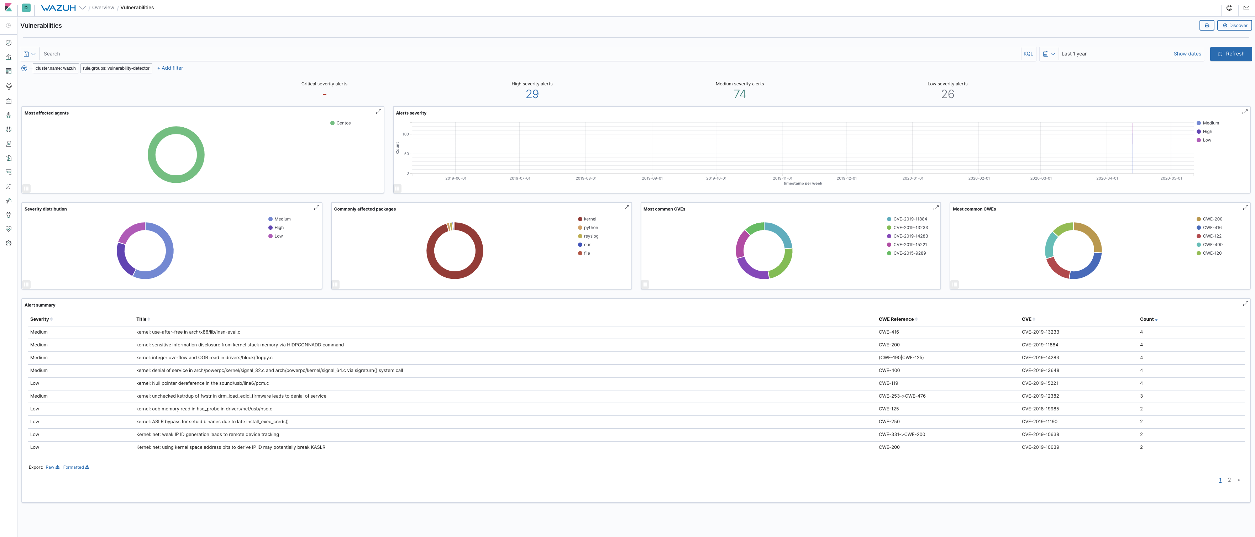Sort table by CWE Reference column

[x=898, y=319]
